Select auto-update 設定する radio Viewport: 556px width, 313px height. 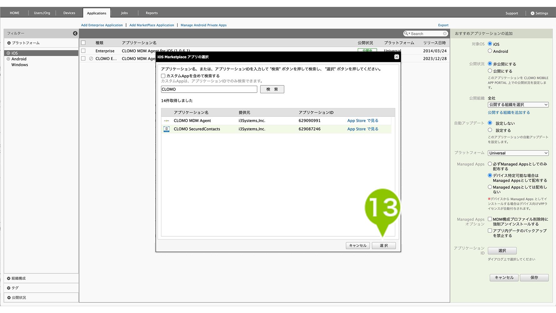pyautogui.click(x=490, y=130)
